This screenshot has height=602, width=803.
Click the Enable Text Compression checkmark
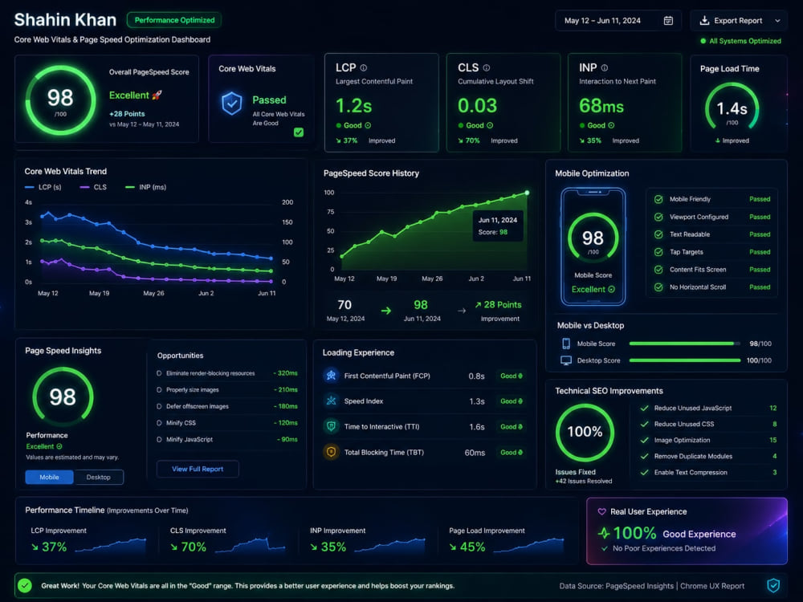coord(645,473)
